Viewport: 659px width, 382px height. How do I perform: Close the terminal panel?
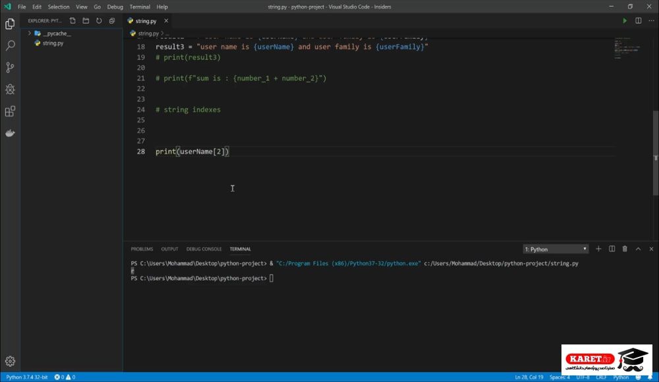click(652, 249)
